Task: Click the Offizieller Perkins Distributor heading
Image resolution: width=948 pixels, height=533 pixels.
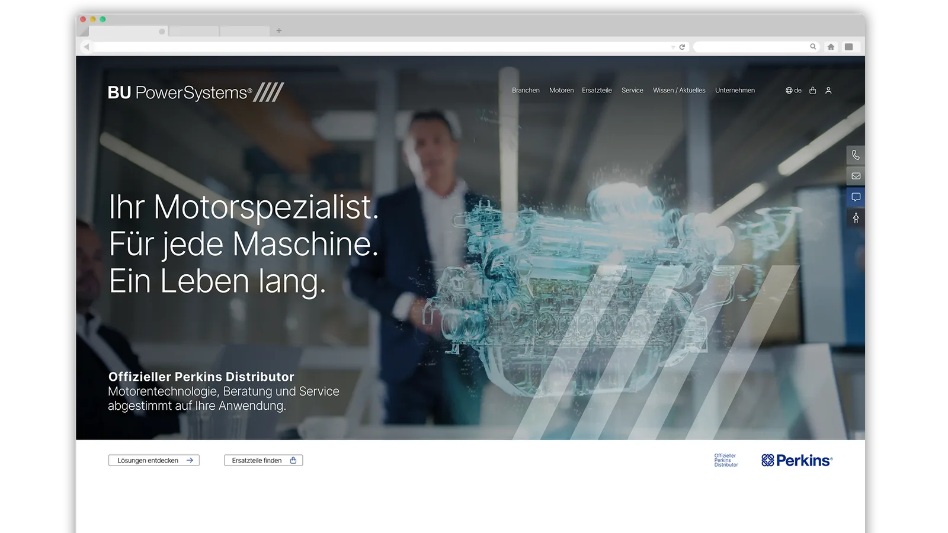Action: (x=201, y=377)
